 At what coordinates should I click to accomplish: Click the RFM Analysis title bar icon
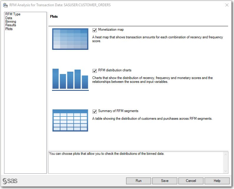click(5, 5)
